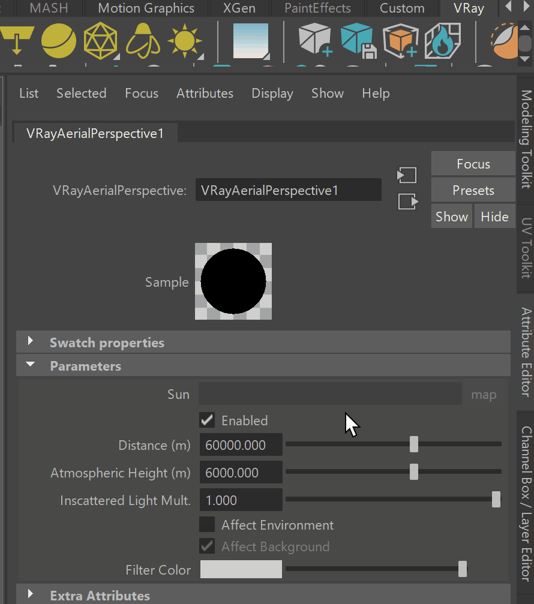Click the Show button beside Hide
Image resolution: width=534 pixels, height=604 pixels.
point(452,217)
